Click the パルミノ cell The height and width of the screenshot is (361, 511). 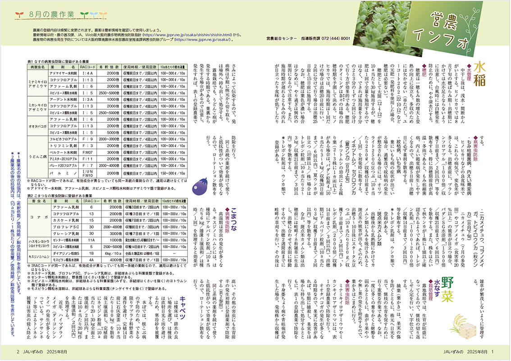tap(64, 173)
